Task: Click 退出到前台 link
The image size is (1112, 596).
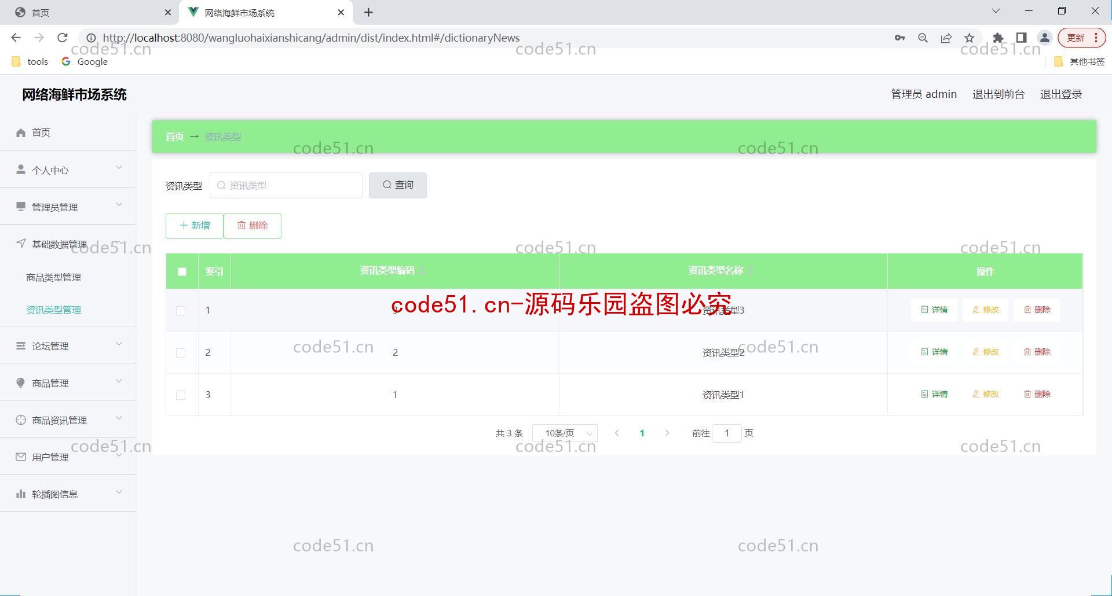Action: click(998, 94)
